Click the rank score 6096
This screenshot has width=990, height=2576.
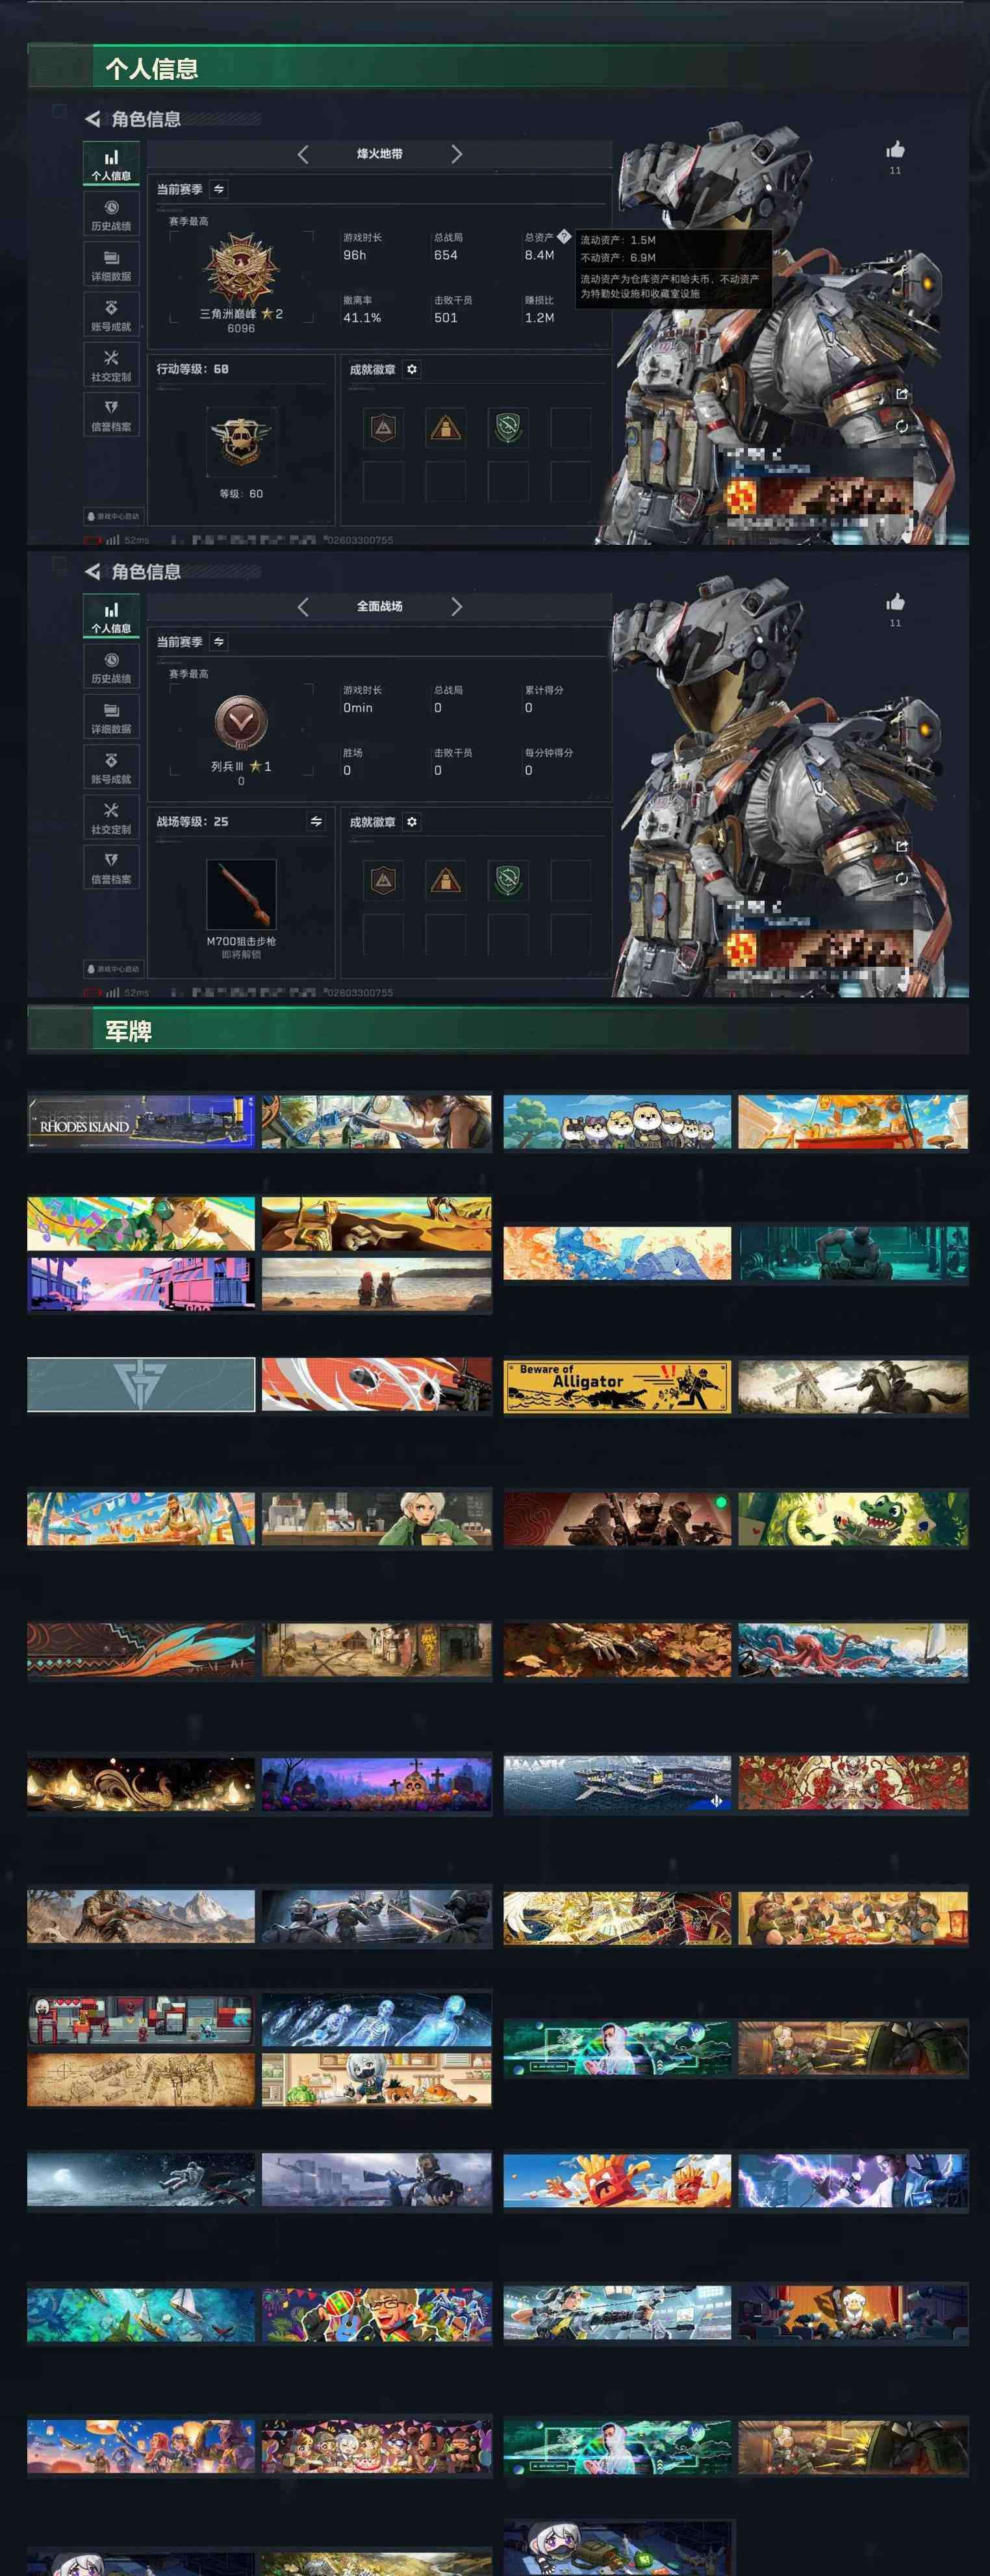pyautogui.click(x=241, y=328)
